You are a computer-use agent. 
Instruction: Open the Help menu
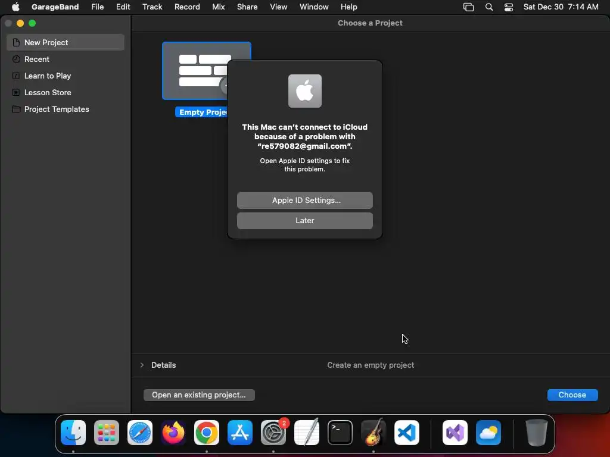tap(348, 7)
